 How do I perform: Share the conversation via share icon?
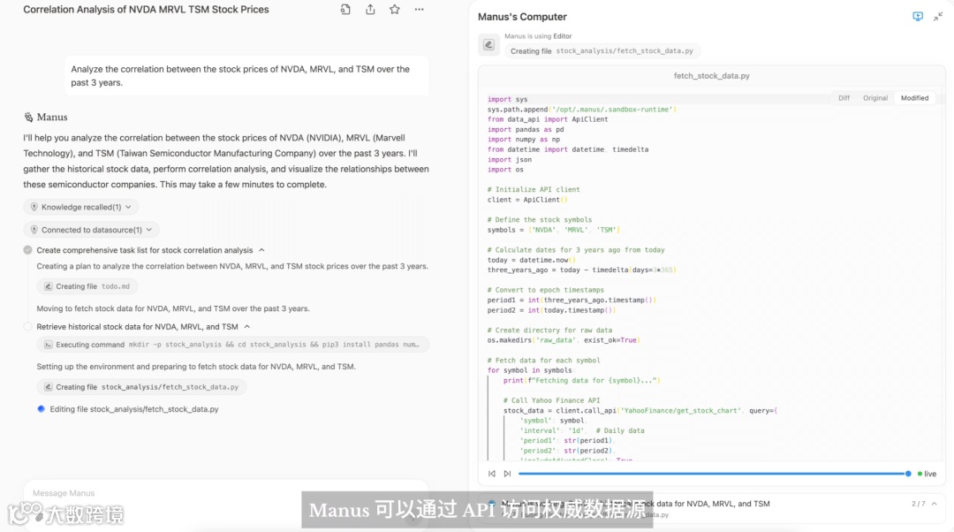coord(370,10)
